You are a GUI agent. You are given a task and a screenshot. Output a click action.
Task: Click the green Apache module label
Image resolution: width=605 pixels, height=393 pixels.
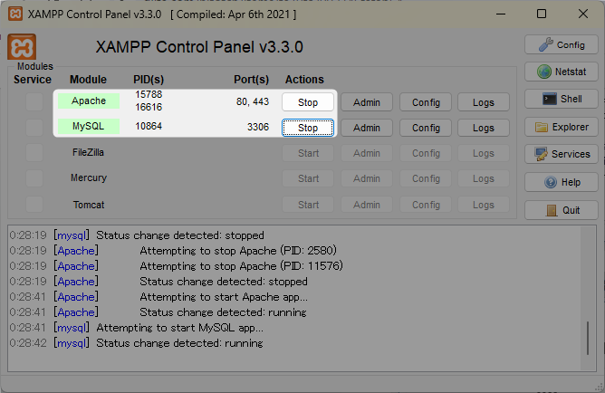point(89,101)
